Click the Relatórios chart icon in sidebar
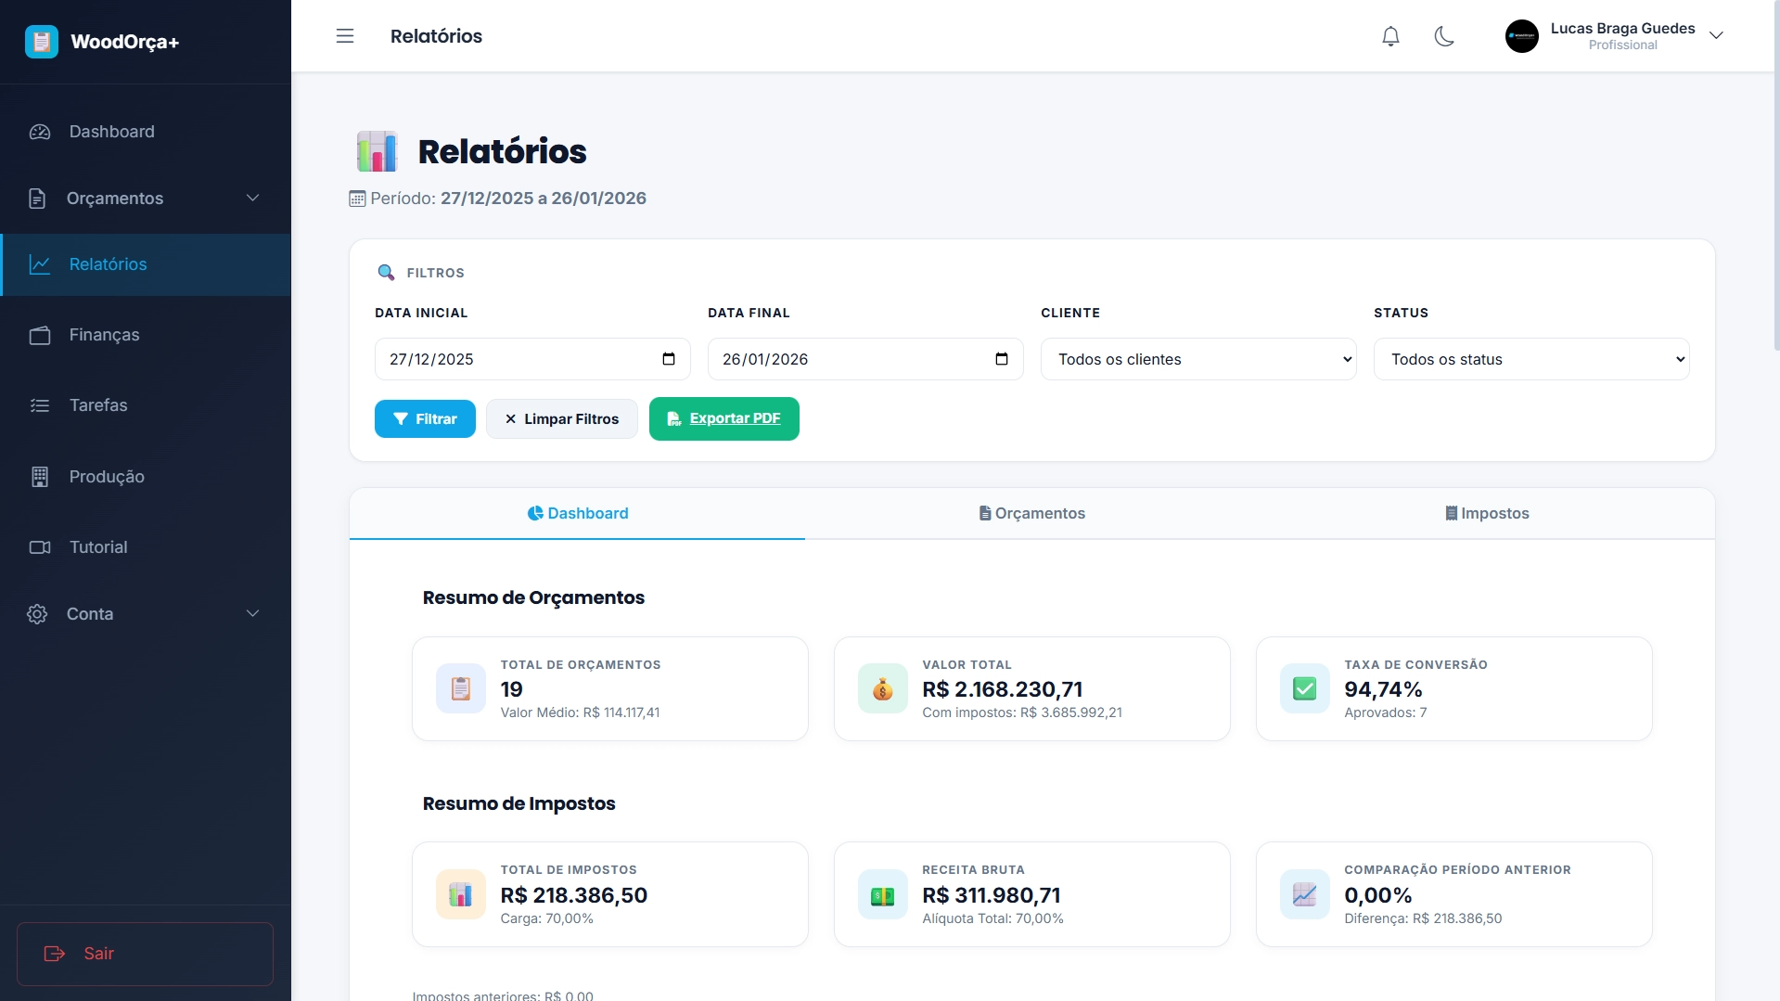Image resolution: width=1780 pixels, height=1001 pixels. [39, 264]
